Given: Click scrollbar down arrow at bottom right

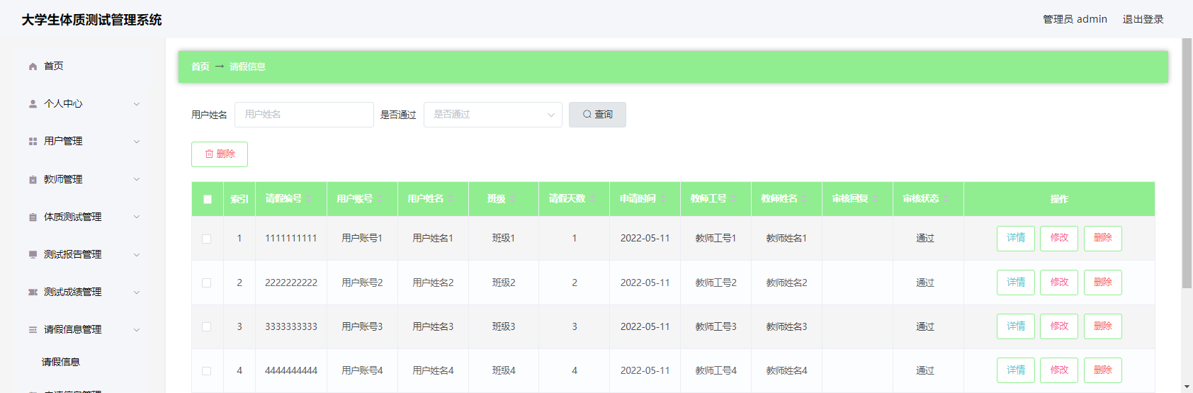Looking at the screenshot, I should (x=1187, y=387).
